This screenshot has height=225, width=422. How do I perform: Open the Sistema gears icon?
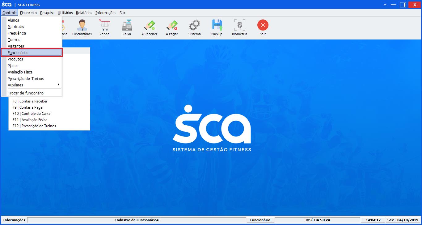pyautogui.click(x=195, y=28)
